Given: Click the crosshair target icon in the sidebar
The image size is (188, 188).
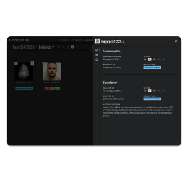Looking at the screenshot, I should tap(96, 55).
